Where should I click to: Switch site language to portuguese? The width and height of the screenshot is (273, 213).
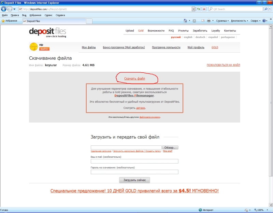click(228, 37)
